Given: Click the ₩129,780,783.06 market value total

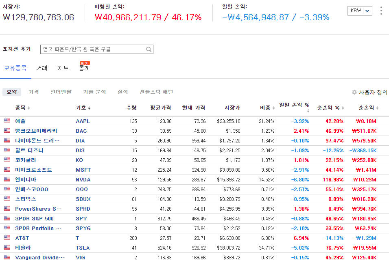Looking at the screenshot, I should (39, 17).
